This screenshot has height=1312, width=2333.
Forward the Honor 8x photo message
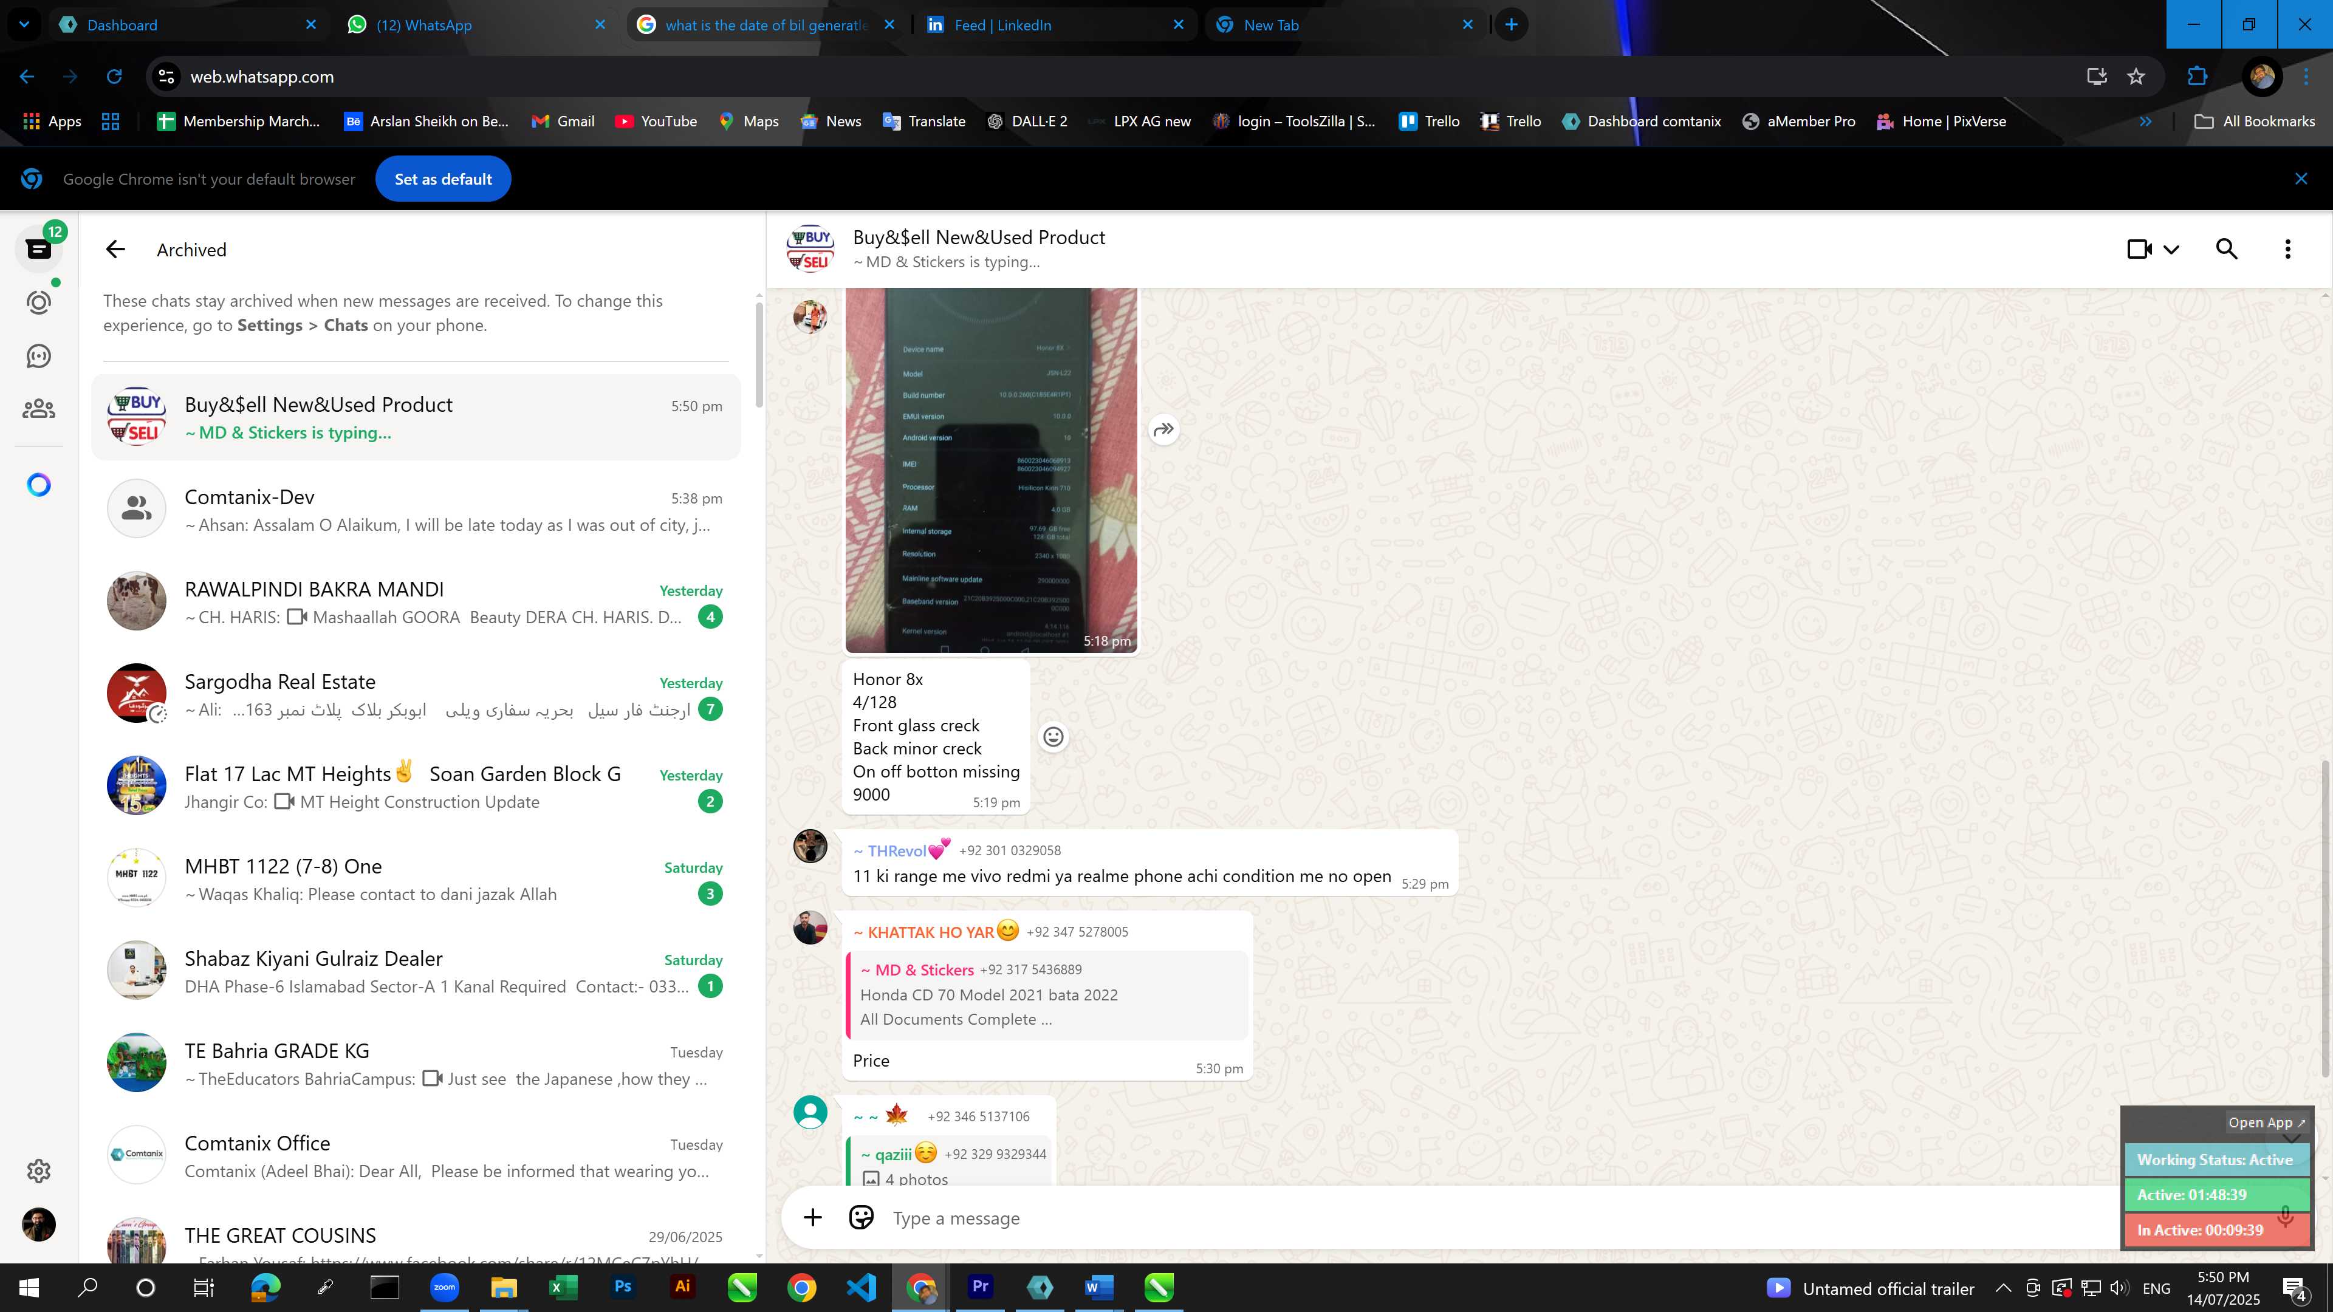(x=1164, y=429)
